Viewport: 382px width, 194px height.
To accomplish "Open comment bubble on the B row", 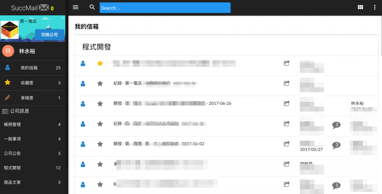I will pyautogui.click(x=336, y=186).
